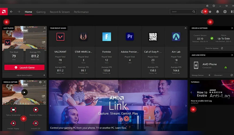Expand the AMD Link Status panel
The image size is (234, 135).
coord(232,55)
